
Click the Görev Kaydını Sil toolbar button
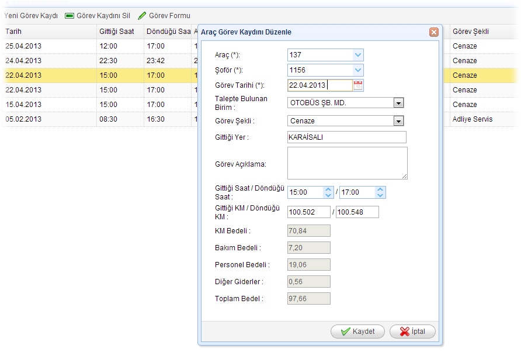(97, 16)
